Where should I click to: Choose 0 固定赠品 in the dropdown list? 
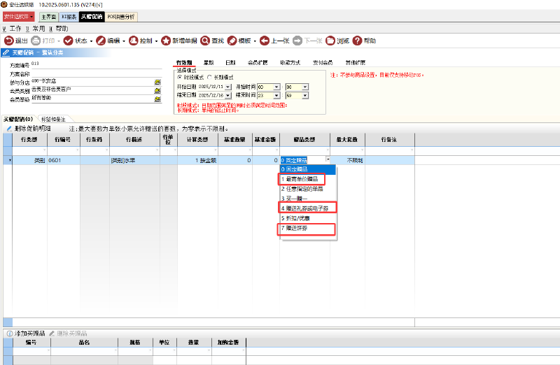click(x=308, y=169)
